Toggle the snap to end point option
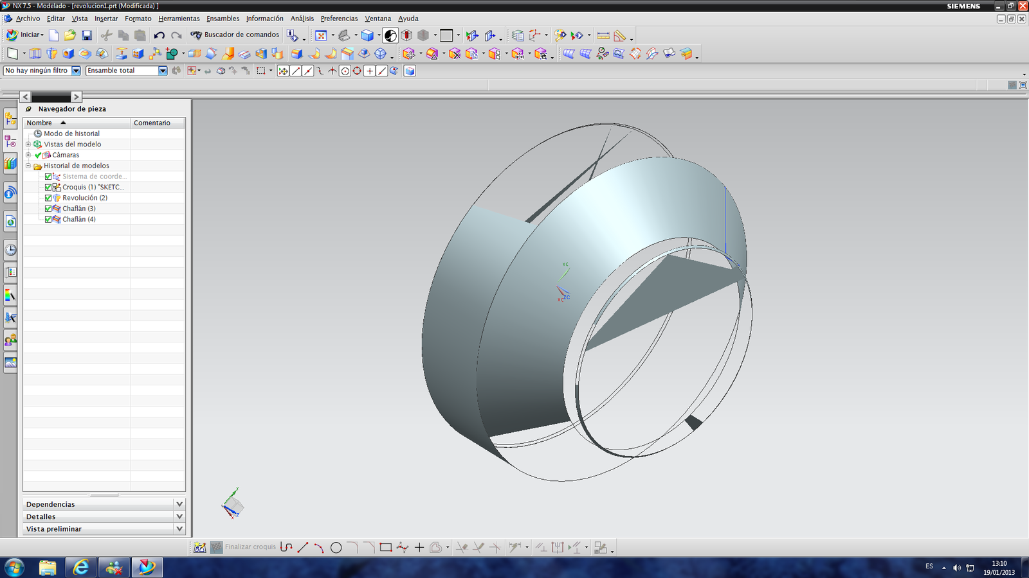The width and height of the screenshot is (1029, 578). [x=296, y=71]
